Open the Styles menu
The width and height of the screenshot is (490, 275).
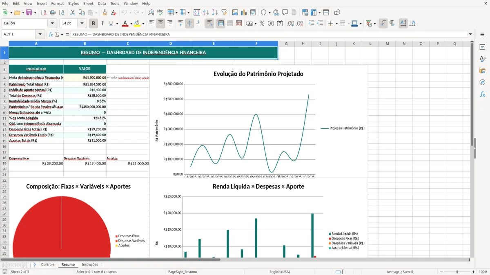click(x=73, y=3)
